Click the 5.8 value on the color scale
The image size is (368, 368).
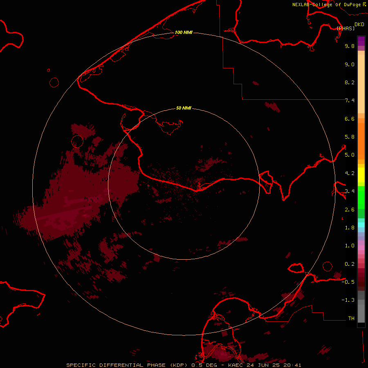(350, 137)
